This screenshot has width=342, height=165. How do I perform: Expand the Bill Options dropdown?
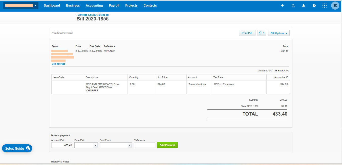(x=279, y=33)
